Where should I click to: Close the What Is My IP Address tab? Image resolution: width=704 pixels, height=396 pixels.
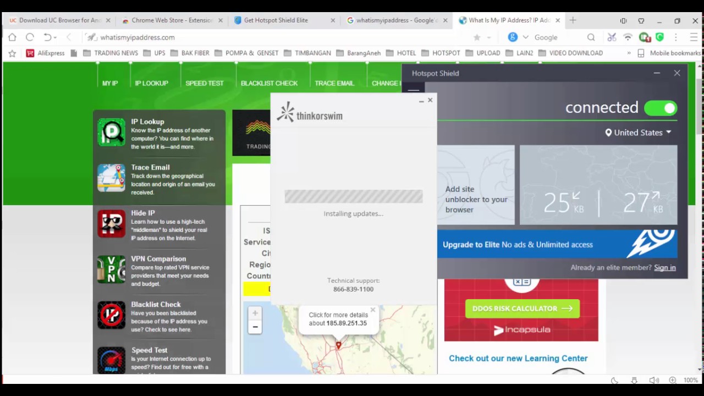click(x=558, y=20)
